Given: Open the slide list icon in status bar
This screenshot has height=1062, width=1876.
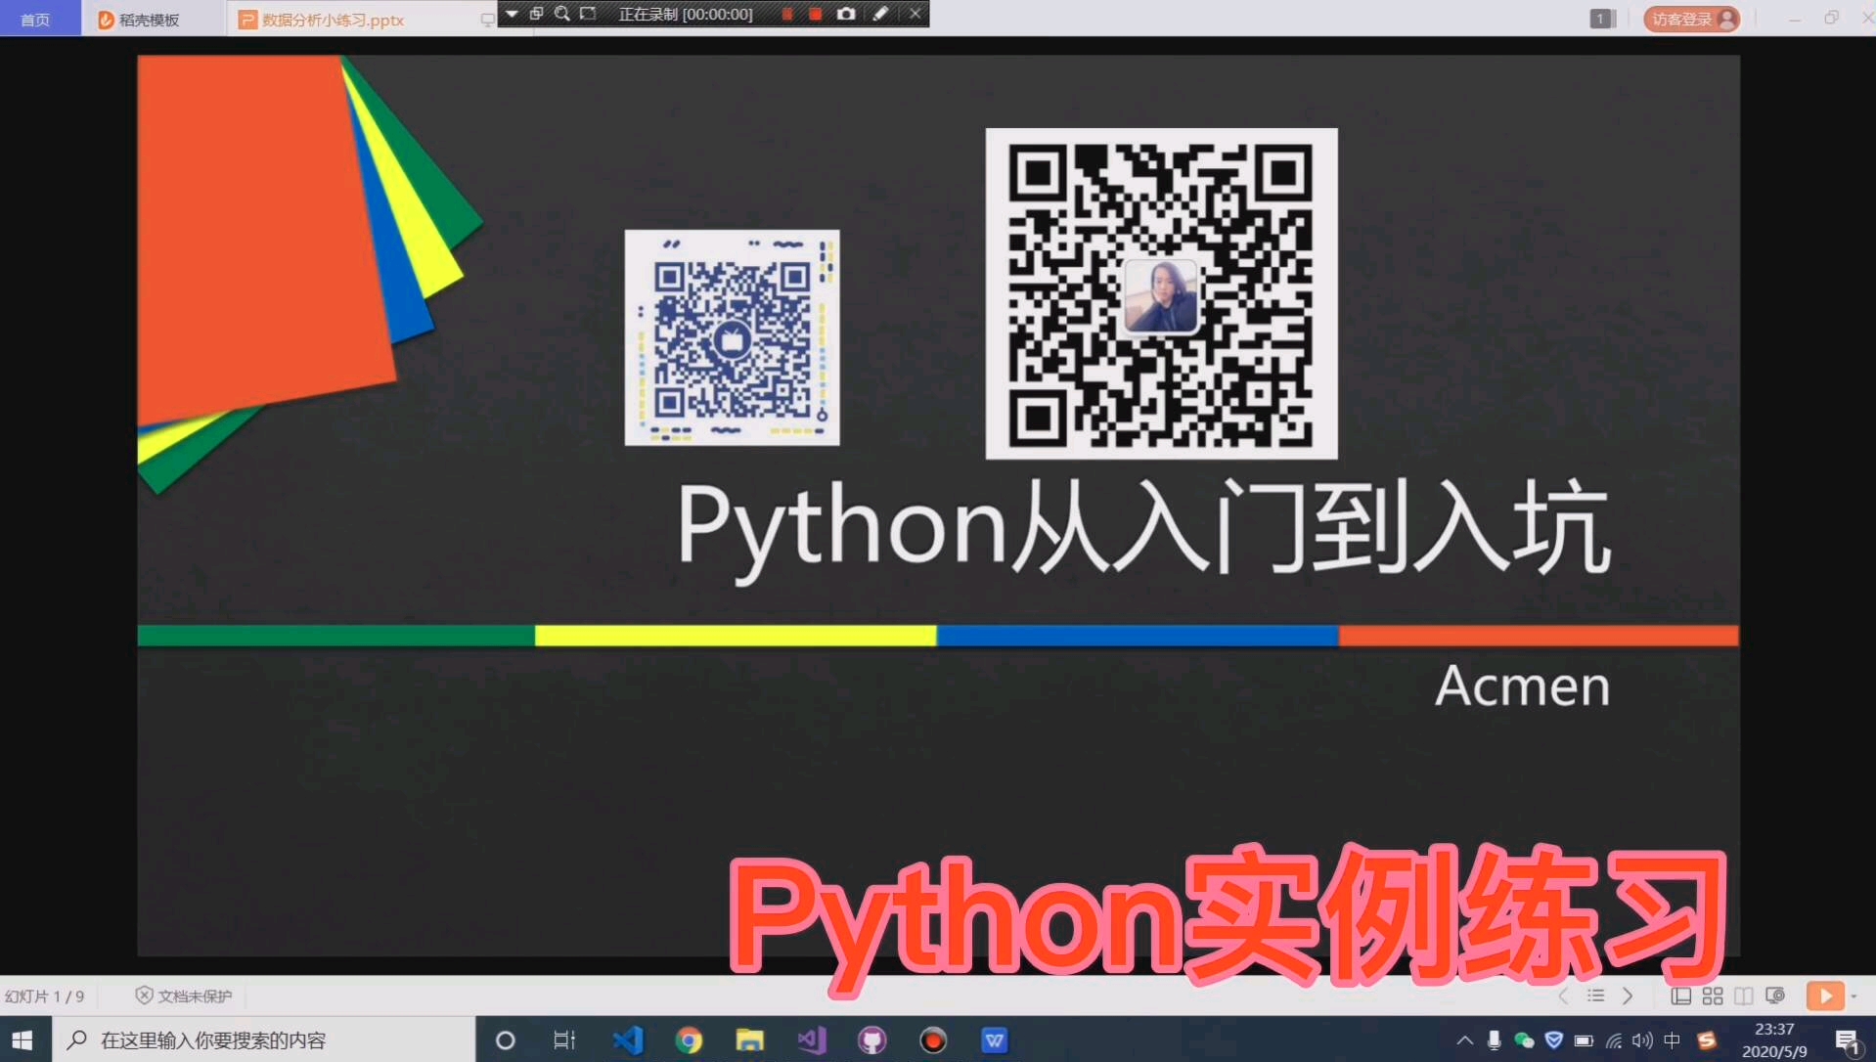Looking at the screenshot, I should click(x=1595, y=995).
